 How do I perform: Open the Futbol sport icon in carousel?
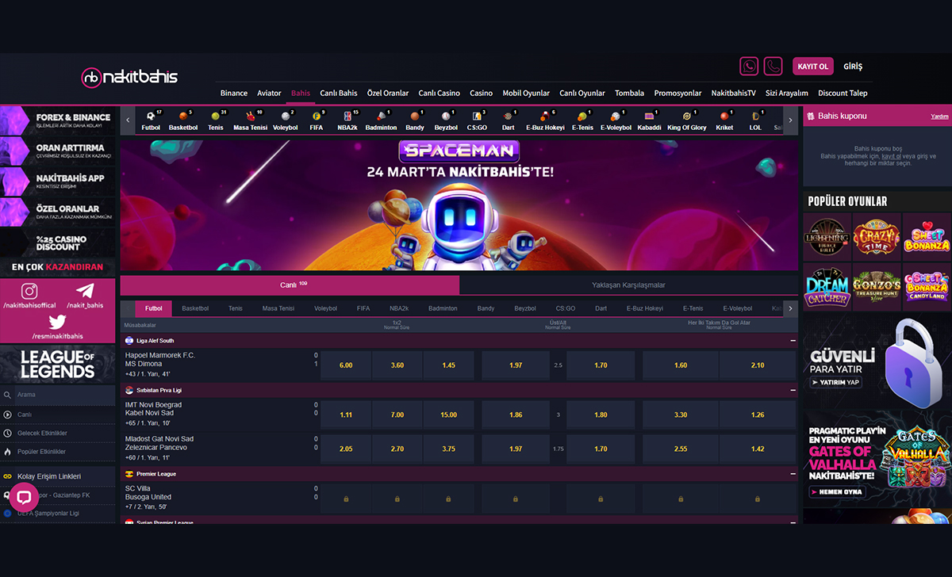coord(151,120)
